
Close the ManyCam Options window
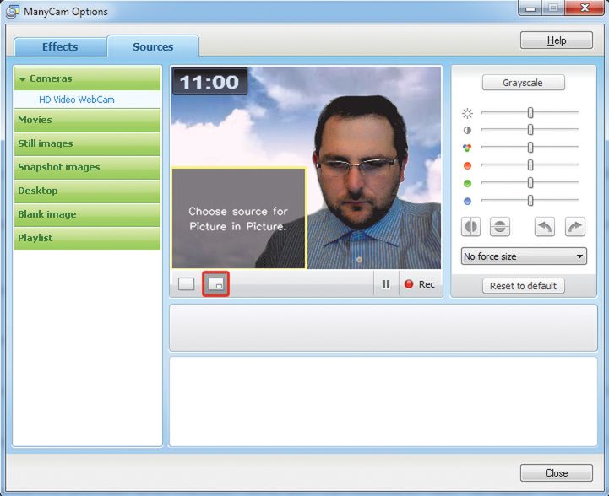[585, 8]
